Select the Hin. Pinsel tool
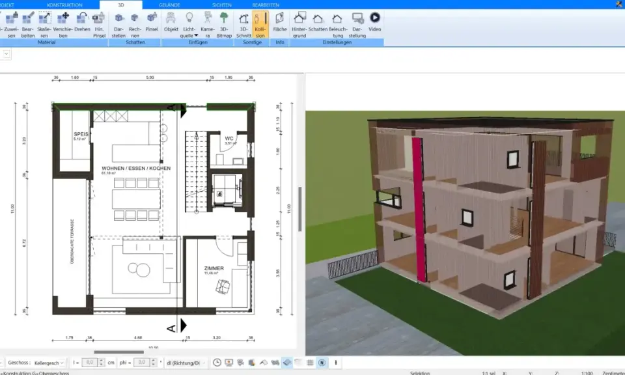Screen dimensions: 625x375 pos(99,25)
